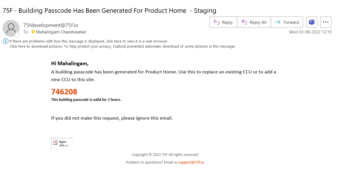
Task: Select recipient Mahalingam Chandrasekar
Action: coord(61,32)
